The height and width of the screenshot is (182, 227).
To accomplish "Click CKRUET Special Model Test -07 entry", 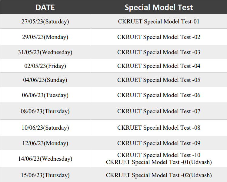I will coord(159,111).
